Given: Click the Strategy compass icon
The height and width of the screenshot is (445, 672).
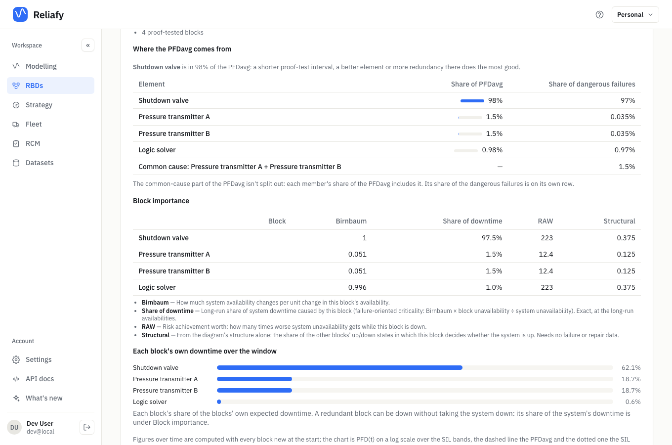Looking at the screenshot, I should coord(16,105).
